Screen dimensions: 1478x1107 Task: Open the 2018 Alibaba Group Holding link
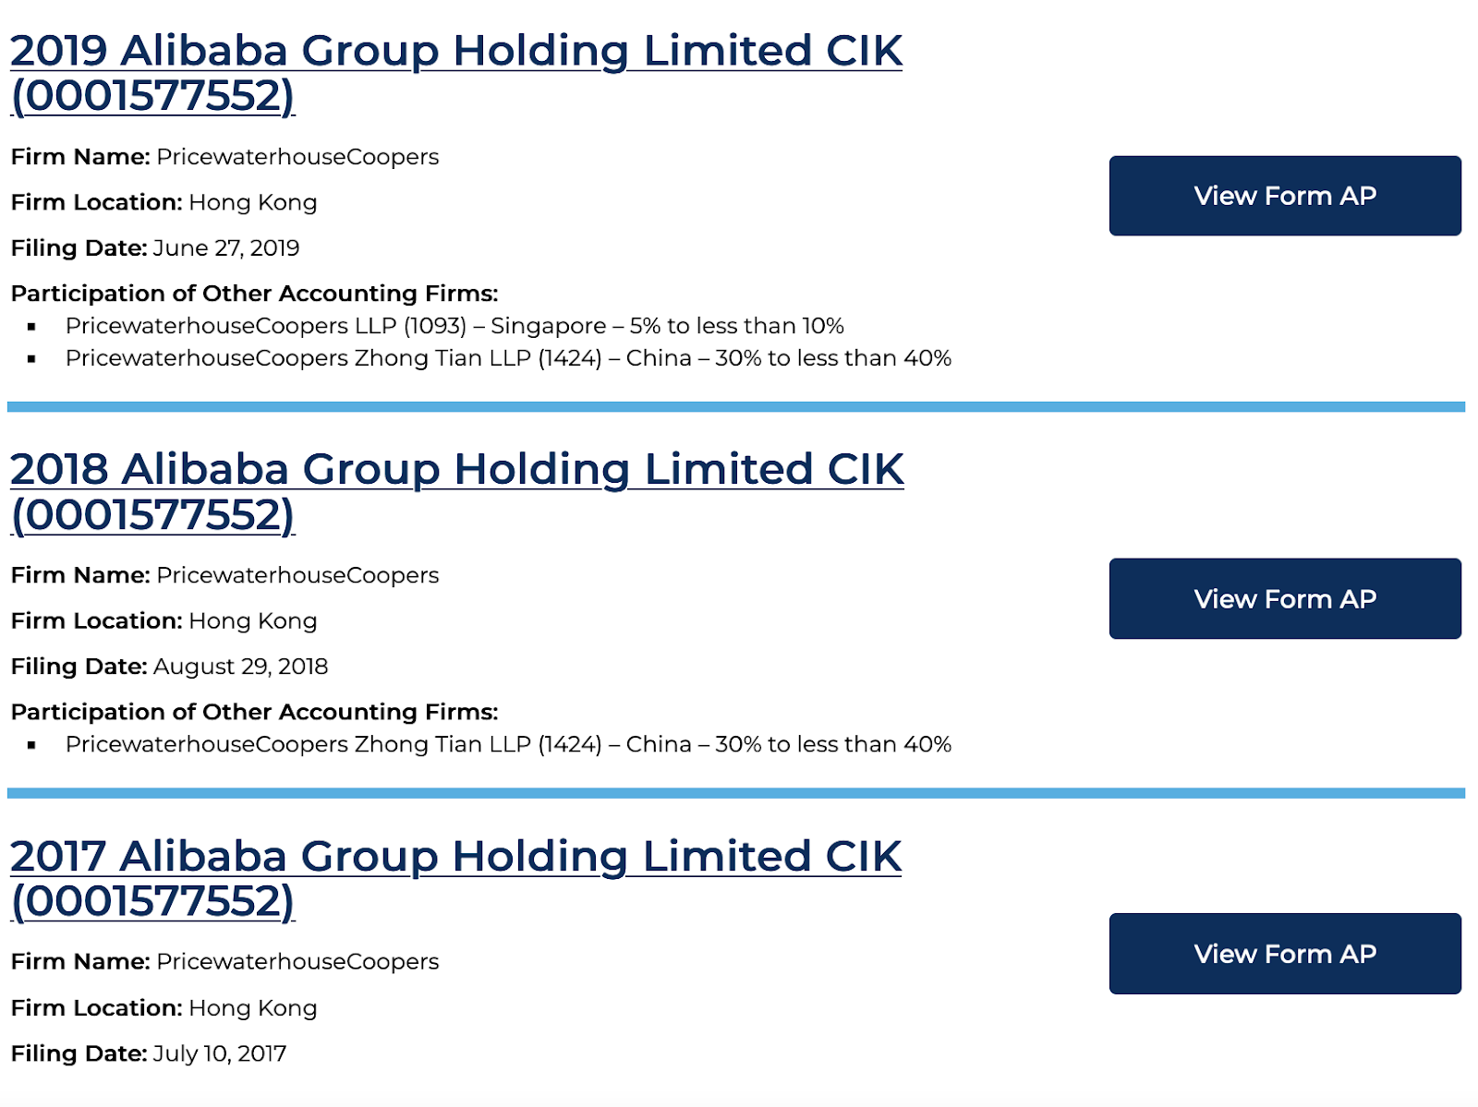coord(456,470)
